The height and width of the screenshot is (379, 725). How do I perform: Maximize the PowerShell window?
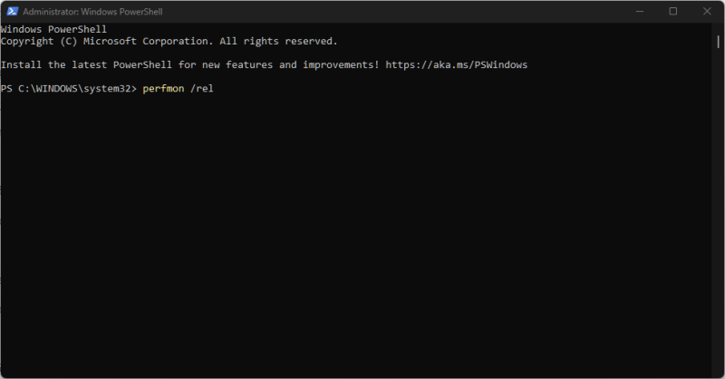[x=672, y=11]
